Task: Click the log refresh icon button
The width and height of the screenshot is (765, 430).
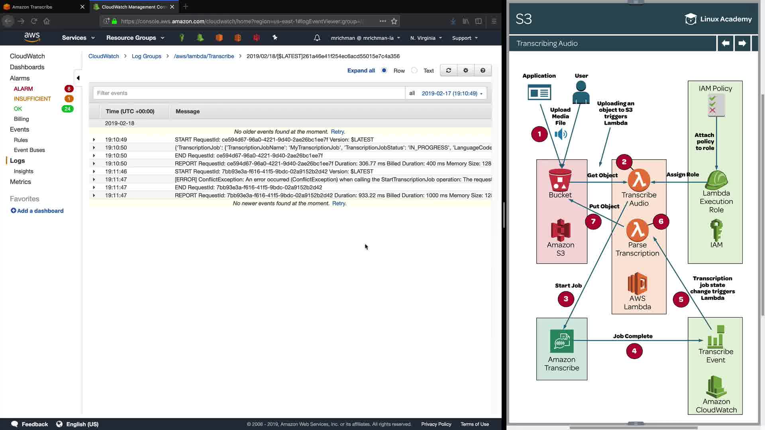Action: [x=448, y=70]
